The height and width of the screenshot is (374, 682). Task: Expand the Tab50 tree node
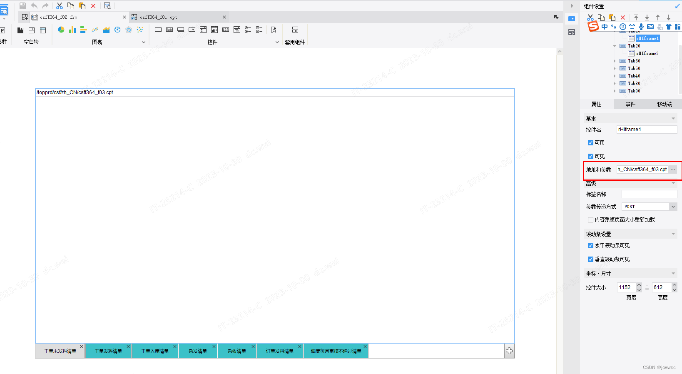tap(615, 68)
